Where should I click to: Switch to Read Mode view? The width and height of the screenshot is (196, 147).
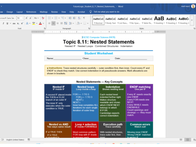coord(181,140)
